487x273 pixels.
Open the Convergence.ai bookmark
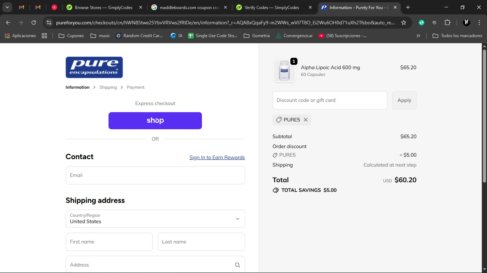[x=294, y=36]
